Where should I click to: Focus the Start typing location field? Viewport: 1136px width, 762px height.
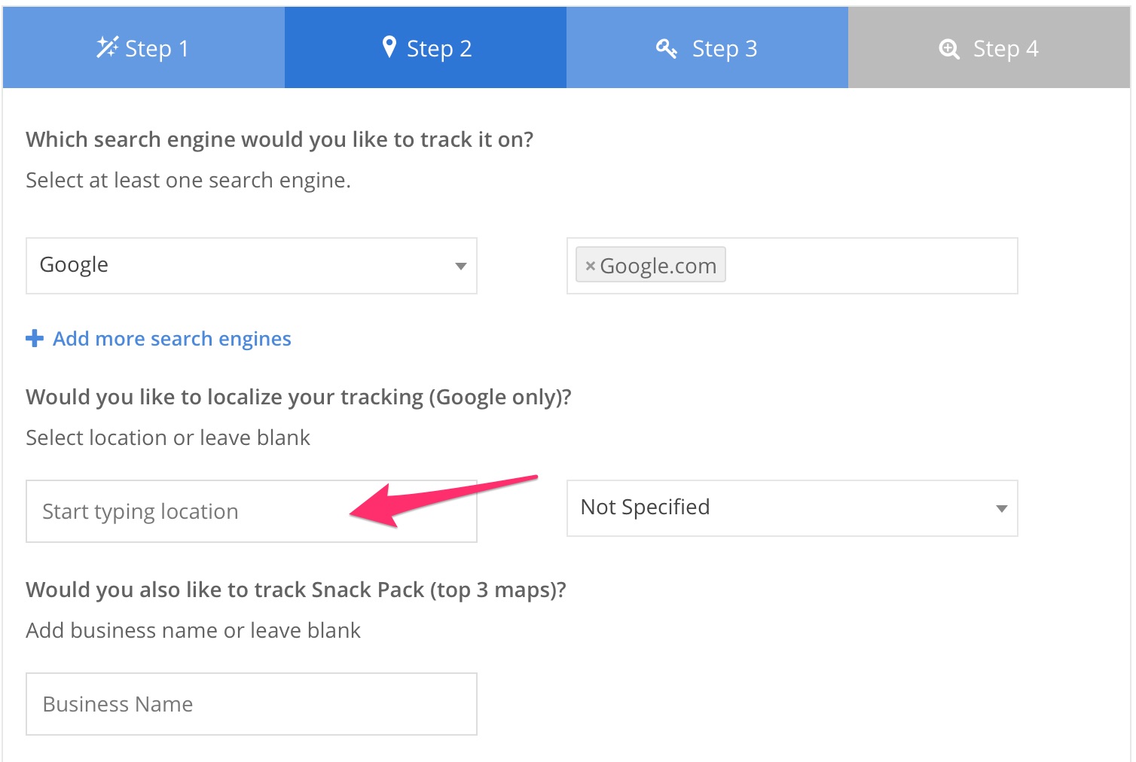[252, 511]
